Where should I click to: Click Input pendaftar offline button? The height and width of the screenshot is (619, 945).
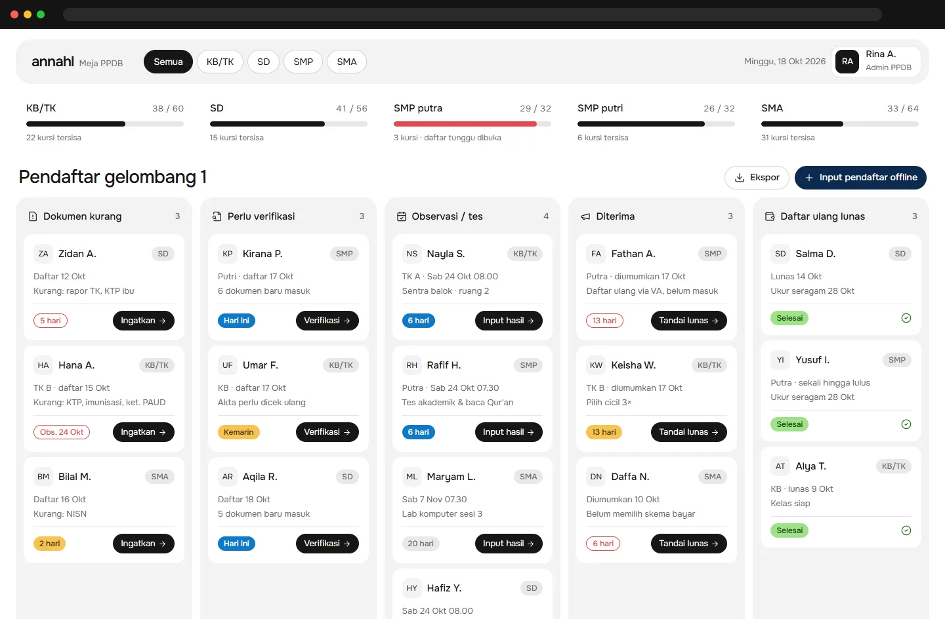click(x=860, y=178)
